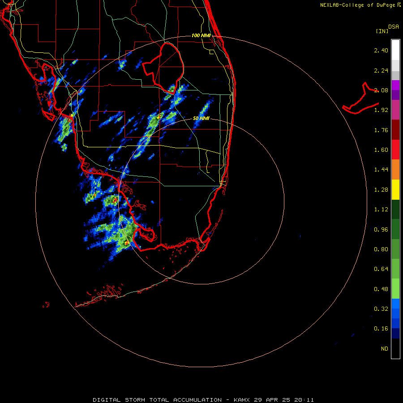Select the 0.32 legend value
The image size is (403, 403).
point(381,309)
